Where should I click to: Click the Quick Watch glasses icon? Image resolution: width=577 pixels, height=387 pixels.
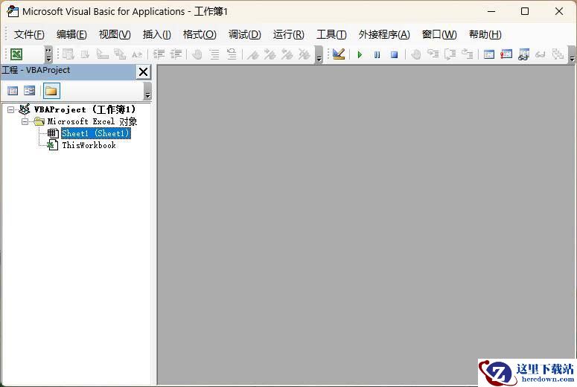[x=541, y=54]
